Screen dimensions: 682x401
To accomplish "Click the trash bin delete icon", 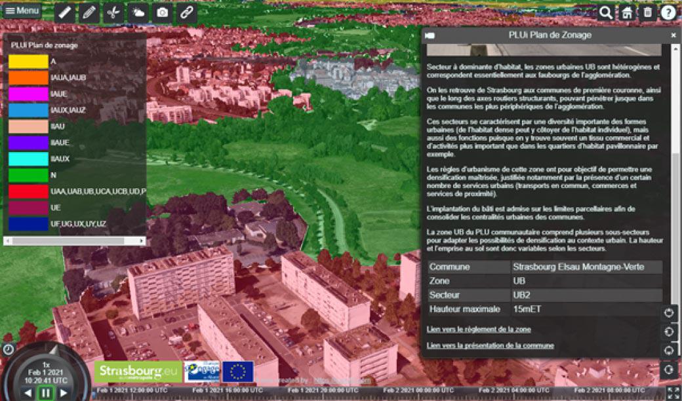I will 648,13.
